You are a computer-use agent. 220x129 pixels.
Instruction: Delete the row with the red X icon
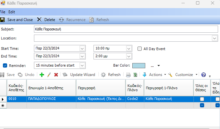(56, 75)
